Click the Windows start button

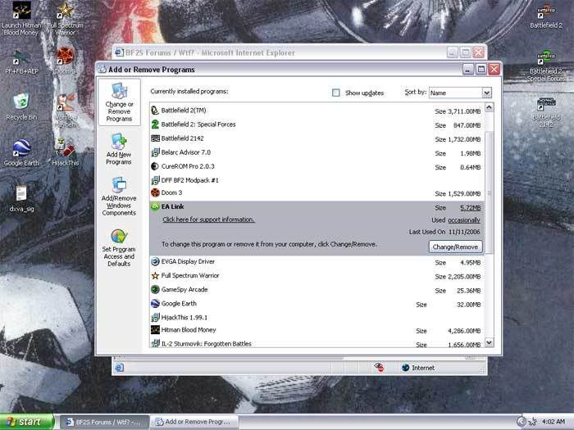coord(27,422)
